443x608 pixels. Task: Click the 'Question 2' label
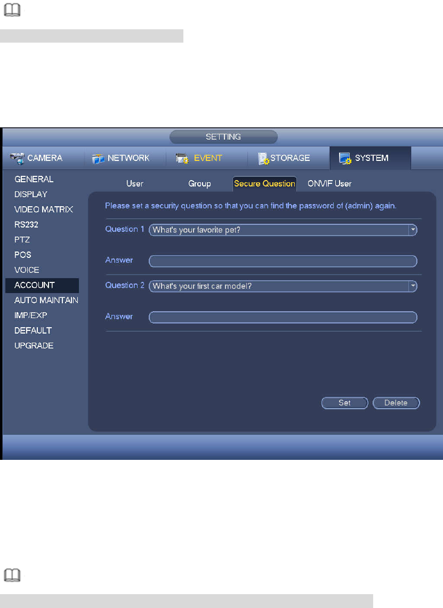click(x=125, y=286)
